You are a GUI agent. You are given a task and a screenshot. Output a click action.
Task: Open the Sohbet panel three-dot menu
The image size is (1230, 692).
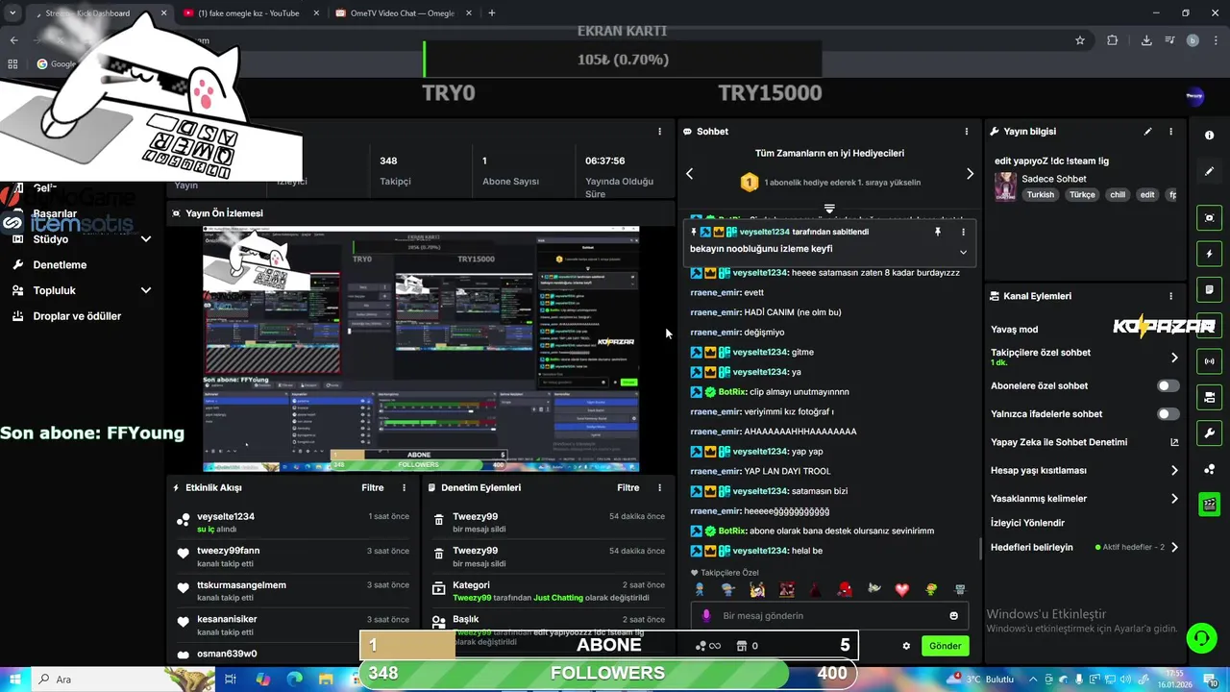[x=967, y=132]
